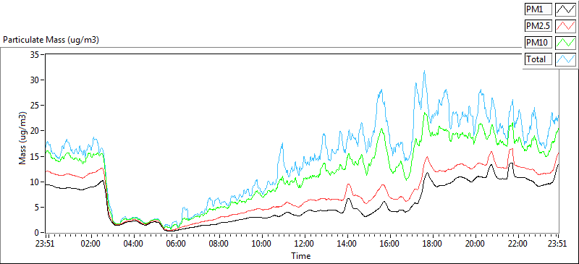Screen dimensions: 579x264
Task: Click the 04:00 x-axis time label
Action: (x=134, y=244)
